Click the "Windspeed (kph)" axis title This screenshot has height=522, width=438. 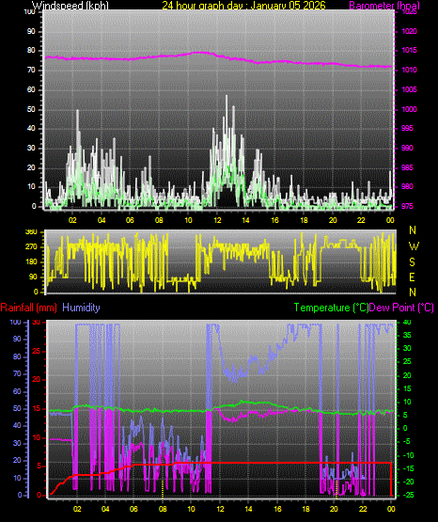(x=70, y=6)
